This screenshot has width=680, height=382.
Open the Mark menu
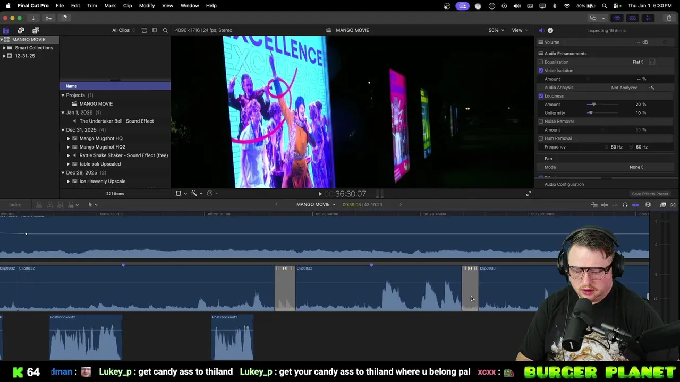(110, 6)
